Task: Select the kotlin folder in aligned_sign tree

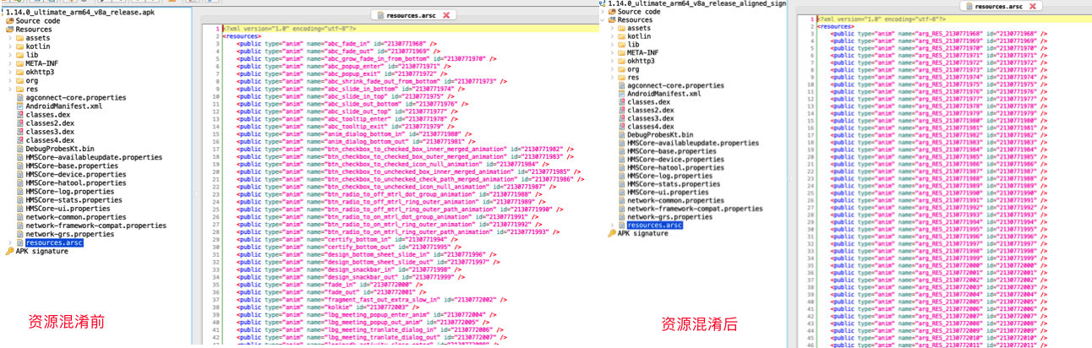Action: pyautogui.click(x=639, y=36)
